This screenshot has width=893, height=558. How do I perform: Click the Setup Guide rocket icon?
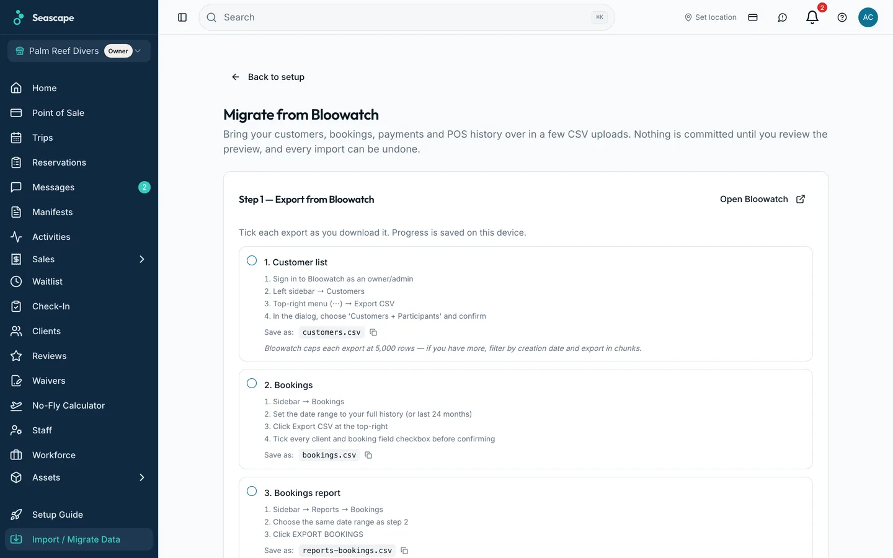tap(16, 515)
